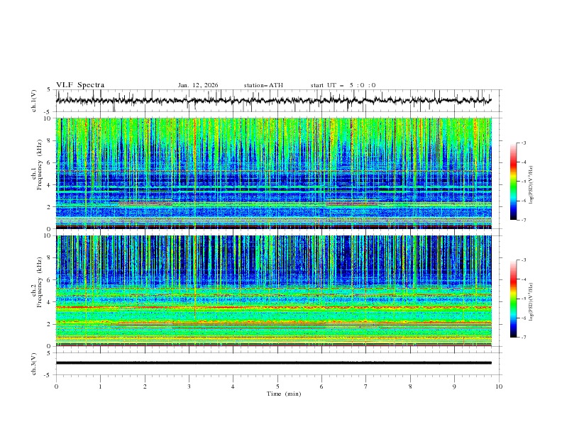Select the date text "Jan. 12, 2026"

198,85
